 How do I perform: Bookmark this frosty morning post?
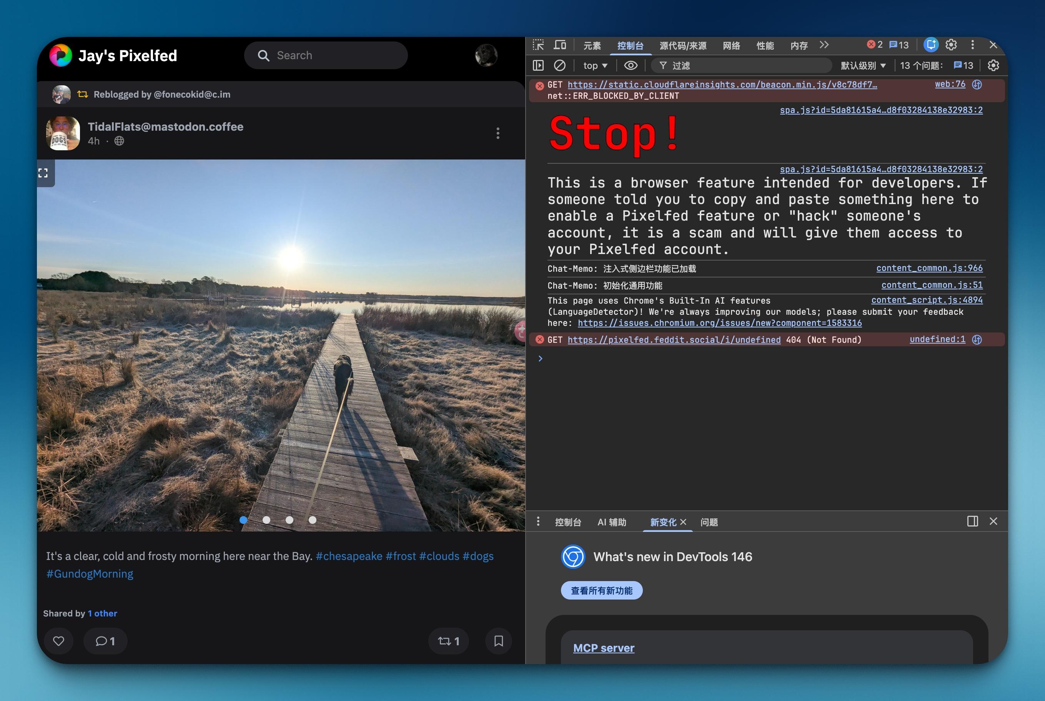[499, 641]
